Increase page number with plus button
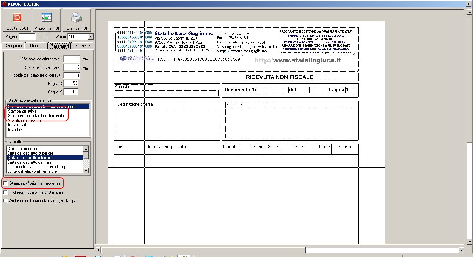Screen dimensions: 473x257 coord(47,37)
